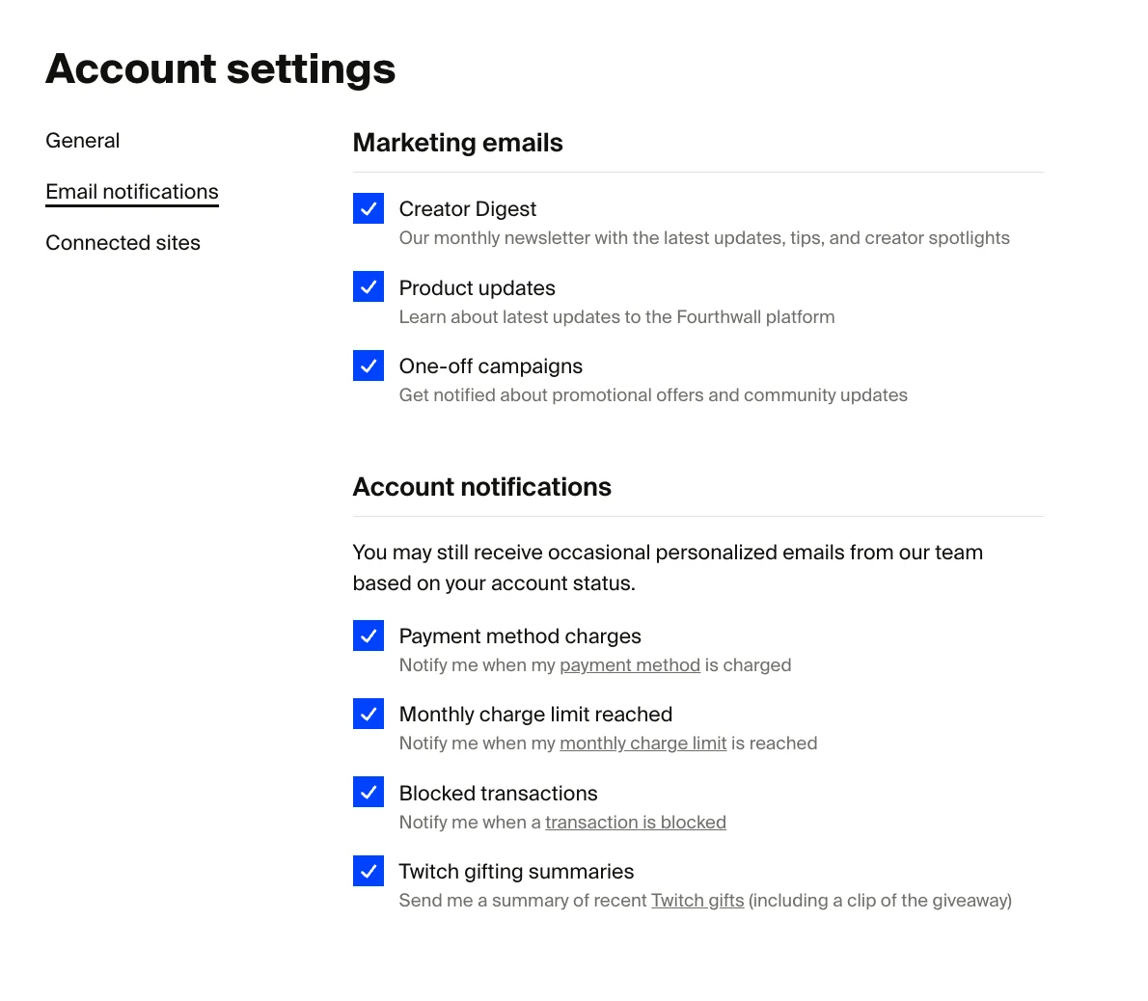
Task: Click the Marketing emails heading
Action: (458, 142)
